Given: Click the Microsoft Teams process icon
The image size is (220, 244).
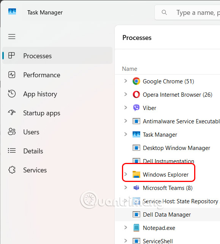Looking at the screenshot, I should click(136, 188).
